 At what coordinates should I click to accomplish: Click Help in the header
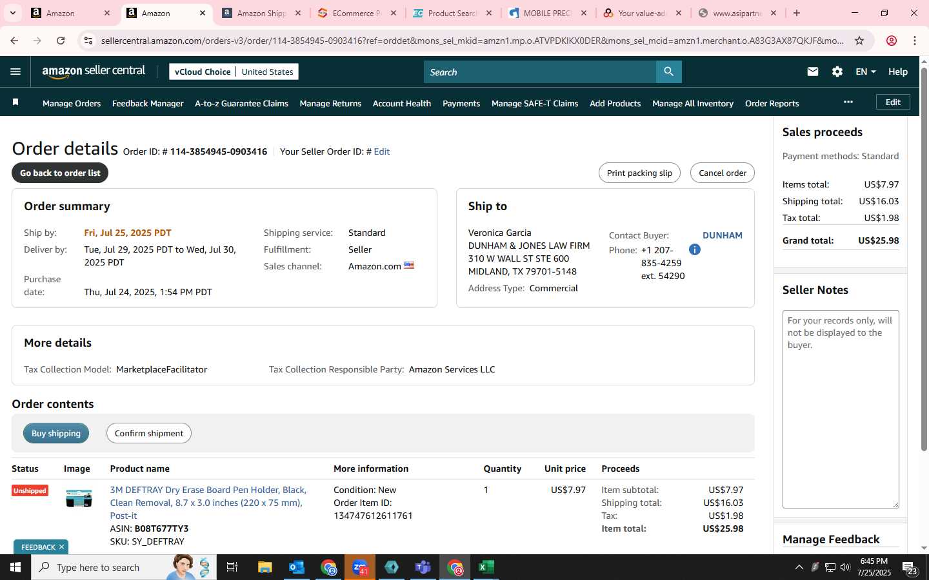pyautogui.click(x=898, y=72)
